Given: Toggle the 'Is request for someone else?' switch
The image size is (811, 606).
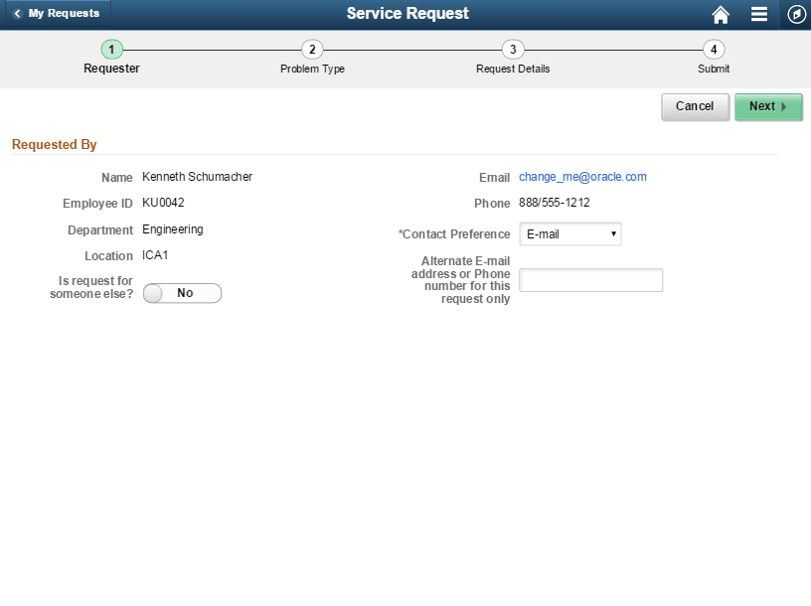Looking at the screenshot, I should click(182, 293).
